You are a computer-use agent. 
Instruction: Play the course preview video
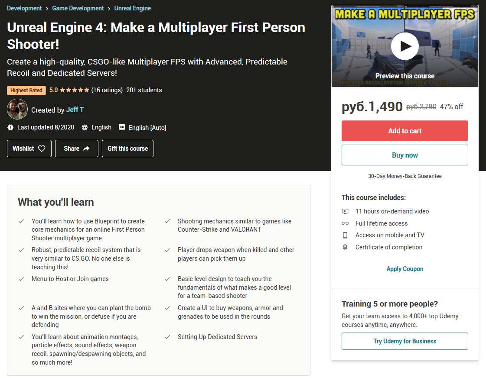pyautogui.click(x=404, y=46)
